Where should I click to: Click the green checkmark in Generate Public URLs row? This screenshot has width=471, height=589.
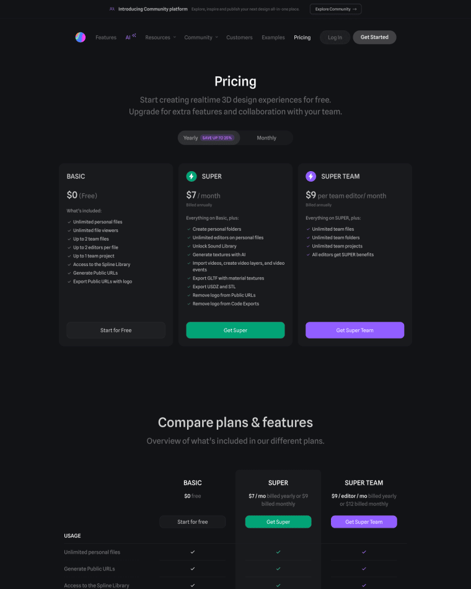tap(278, 569)
